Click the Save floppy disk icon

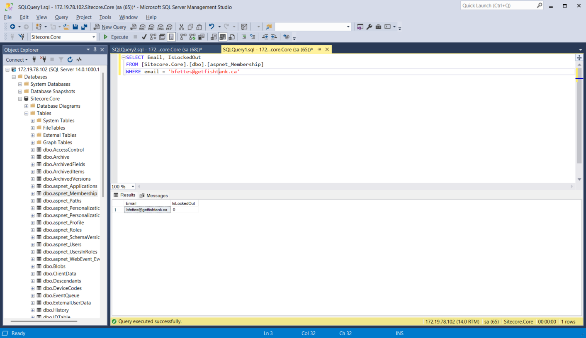pyautogui.click(x=75, y=27)
